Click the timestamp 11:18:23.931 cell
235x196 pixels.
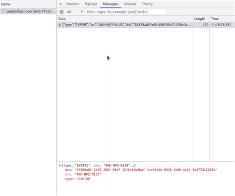[222, 25]
